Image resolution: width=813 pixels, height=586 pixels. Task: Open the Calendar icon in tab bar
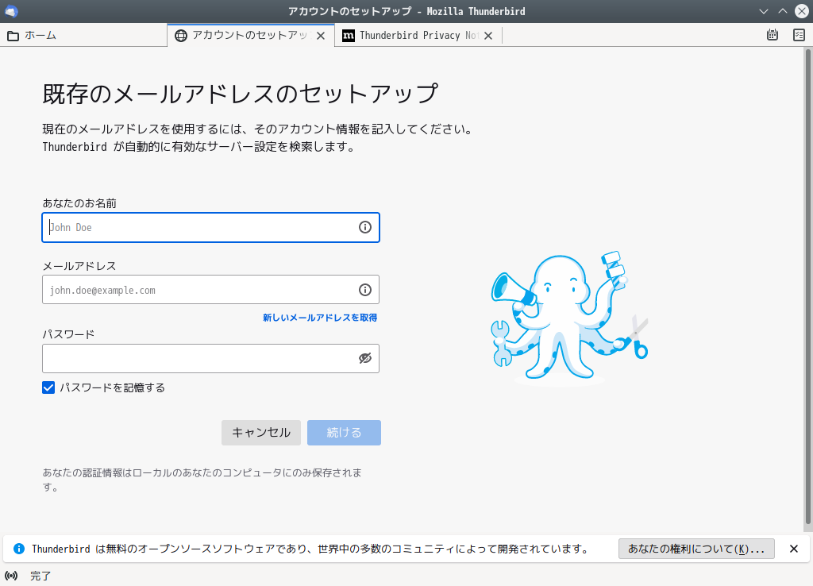pyautogui.click(x=772, y=35)
